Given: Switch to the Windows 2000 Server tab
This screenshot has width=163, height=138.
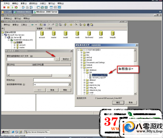Looking at the screenshot, I should pos(46,12).
